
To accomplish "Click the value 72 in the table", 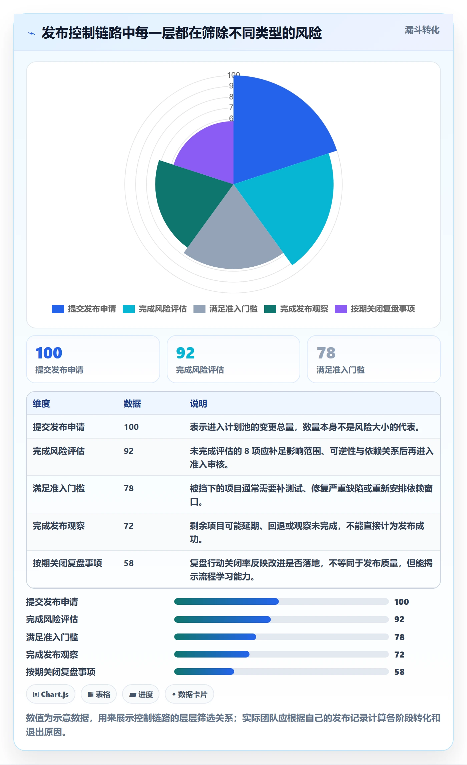I will click(x=129, y=526).
